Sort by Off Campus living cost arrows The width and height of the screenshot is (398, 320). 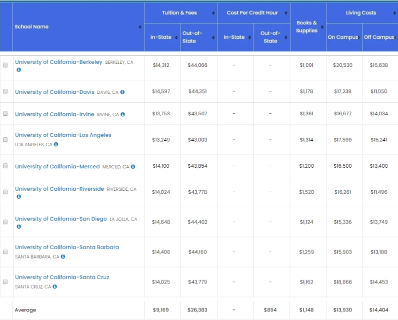coord(395,37)
